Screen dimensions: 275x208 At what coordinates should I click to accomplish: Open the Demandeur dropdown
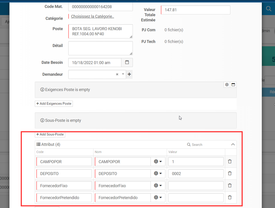point(123,74)
